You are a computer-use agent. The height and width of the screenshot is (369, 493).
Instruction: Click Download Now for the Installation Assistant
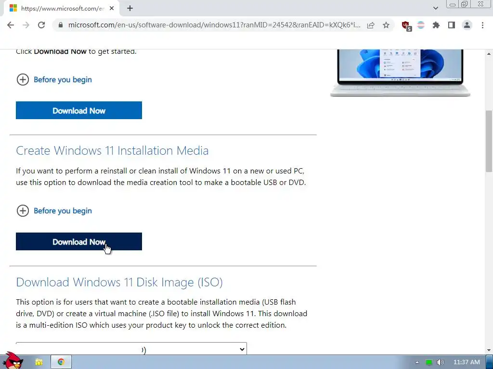[79, 111]
